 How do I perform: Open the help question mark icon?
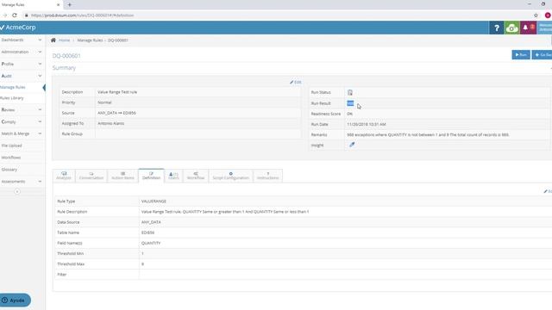(x=497, y=28)
